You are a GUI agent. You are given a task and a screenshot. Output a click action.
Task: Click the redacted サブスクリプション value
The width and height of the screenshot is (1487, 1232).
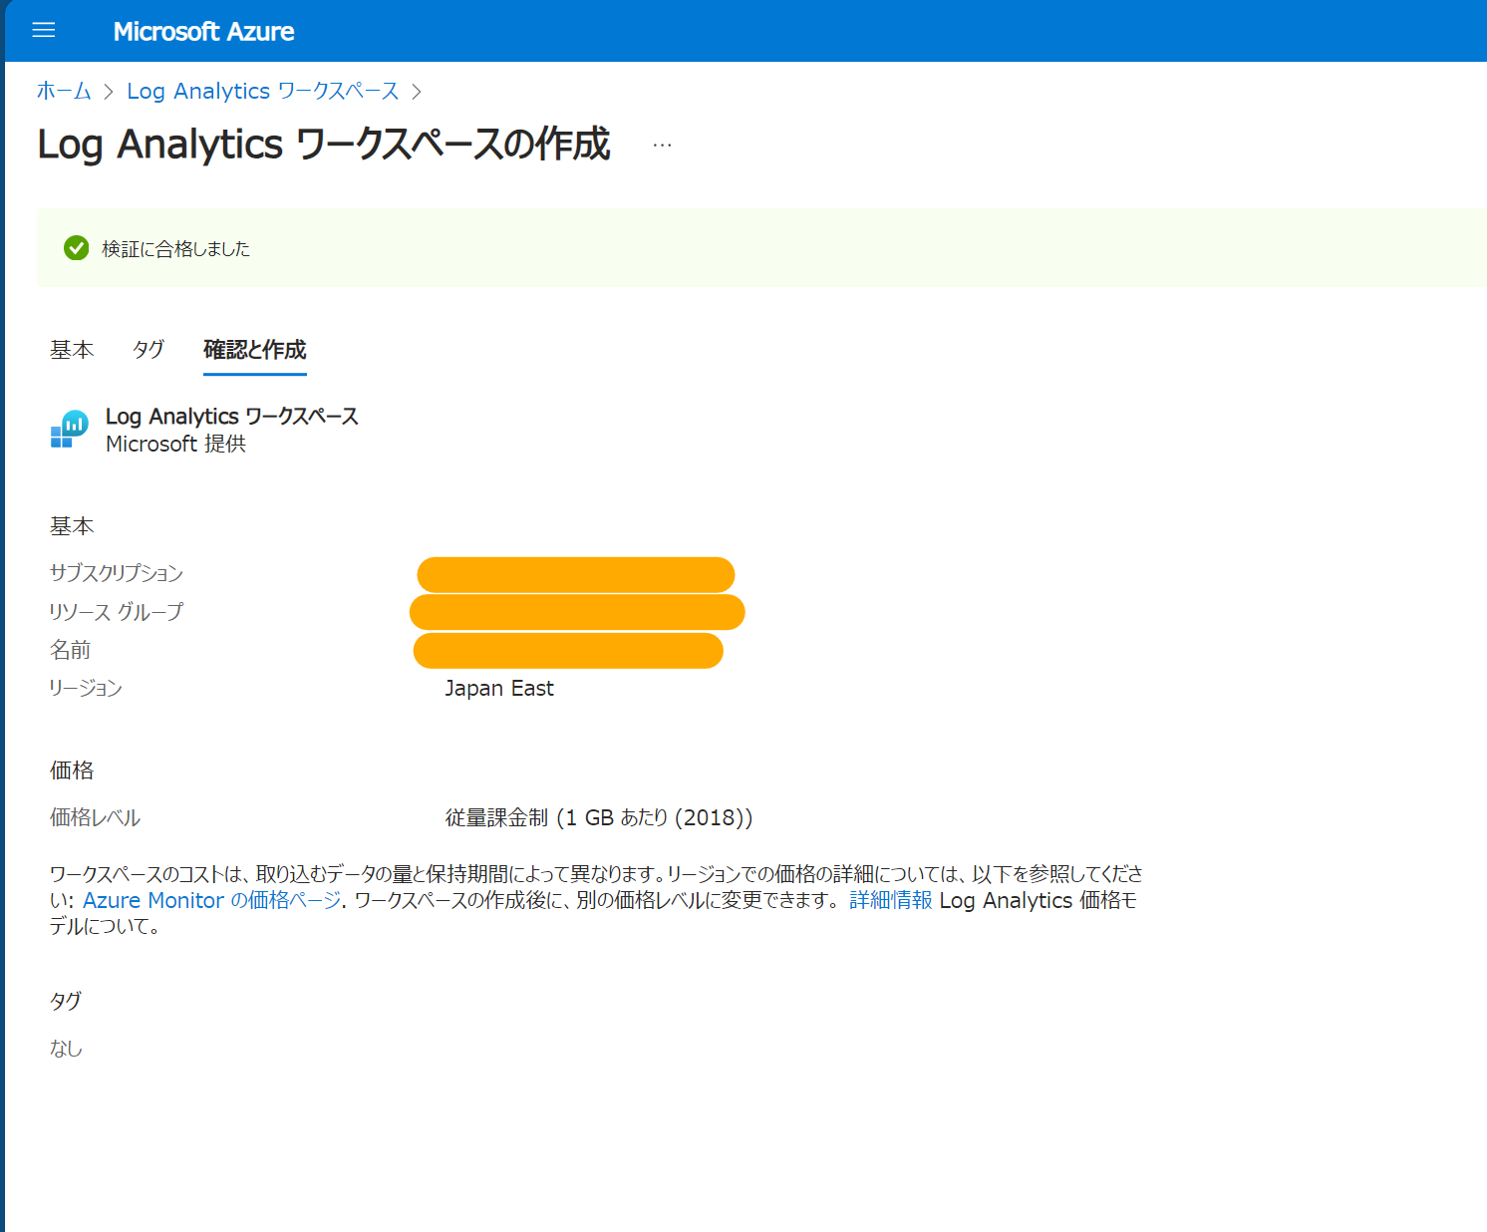(x=576, y=574)
